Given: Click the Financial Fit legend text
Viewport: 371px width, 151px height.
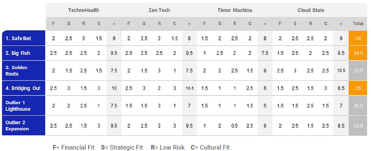Looking at the screenshot, I should pos(74,147).
